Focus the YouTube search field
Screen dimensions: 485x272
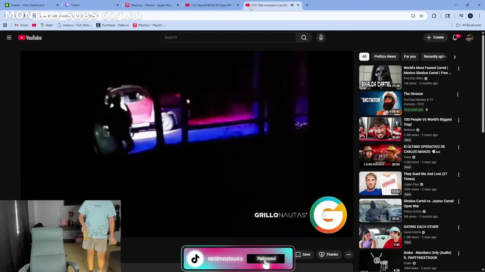point(228,37)
